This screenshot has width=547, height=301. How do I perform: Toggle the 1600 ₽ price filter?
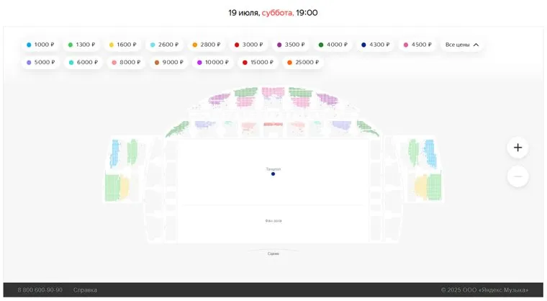coord(123,45)
